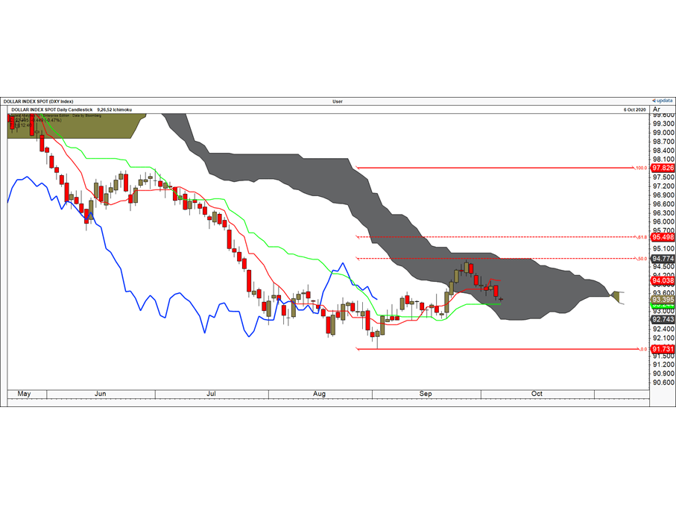
Task: Click the dark 92.743 price tag
Action: click(663, 319)
